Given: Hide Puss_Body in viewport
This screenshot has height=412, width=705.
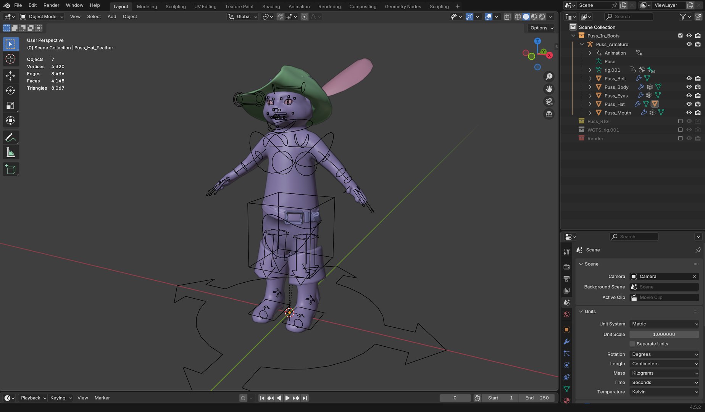Looking at the screenshot, I should (689, 87).
